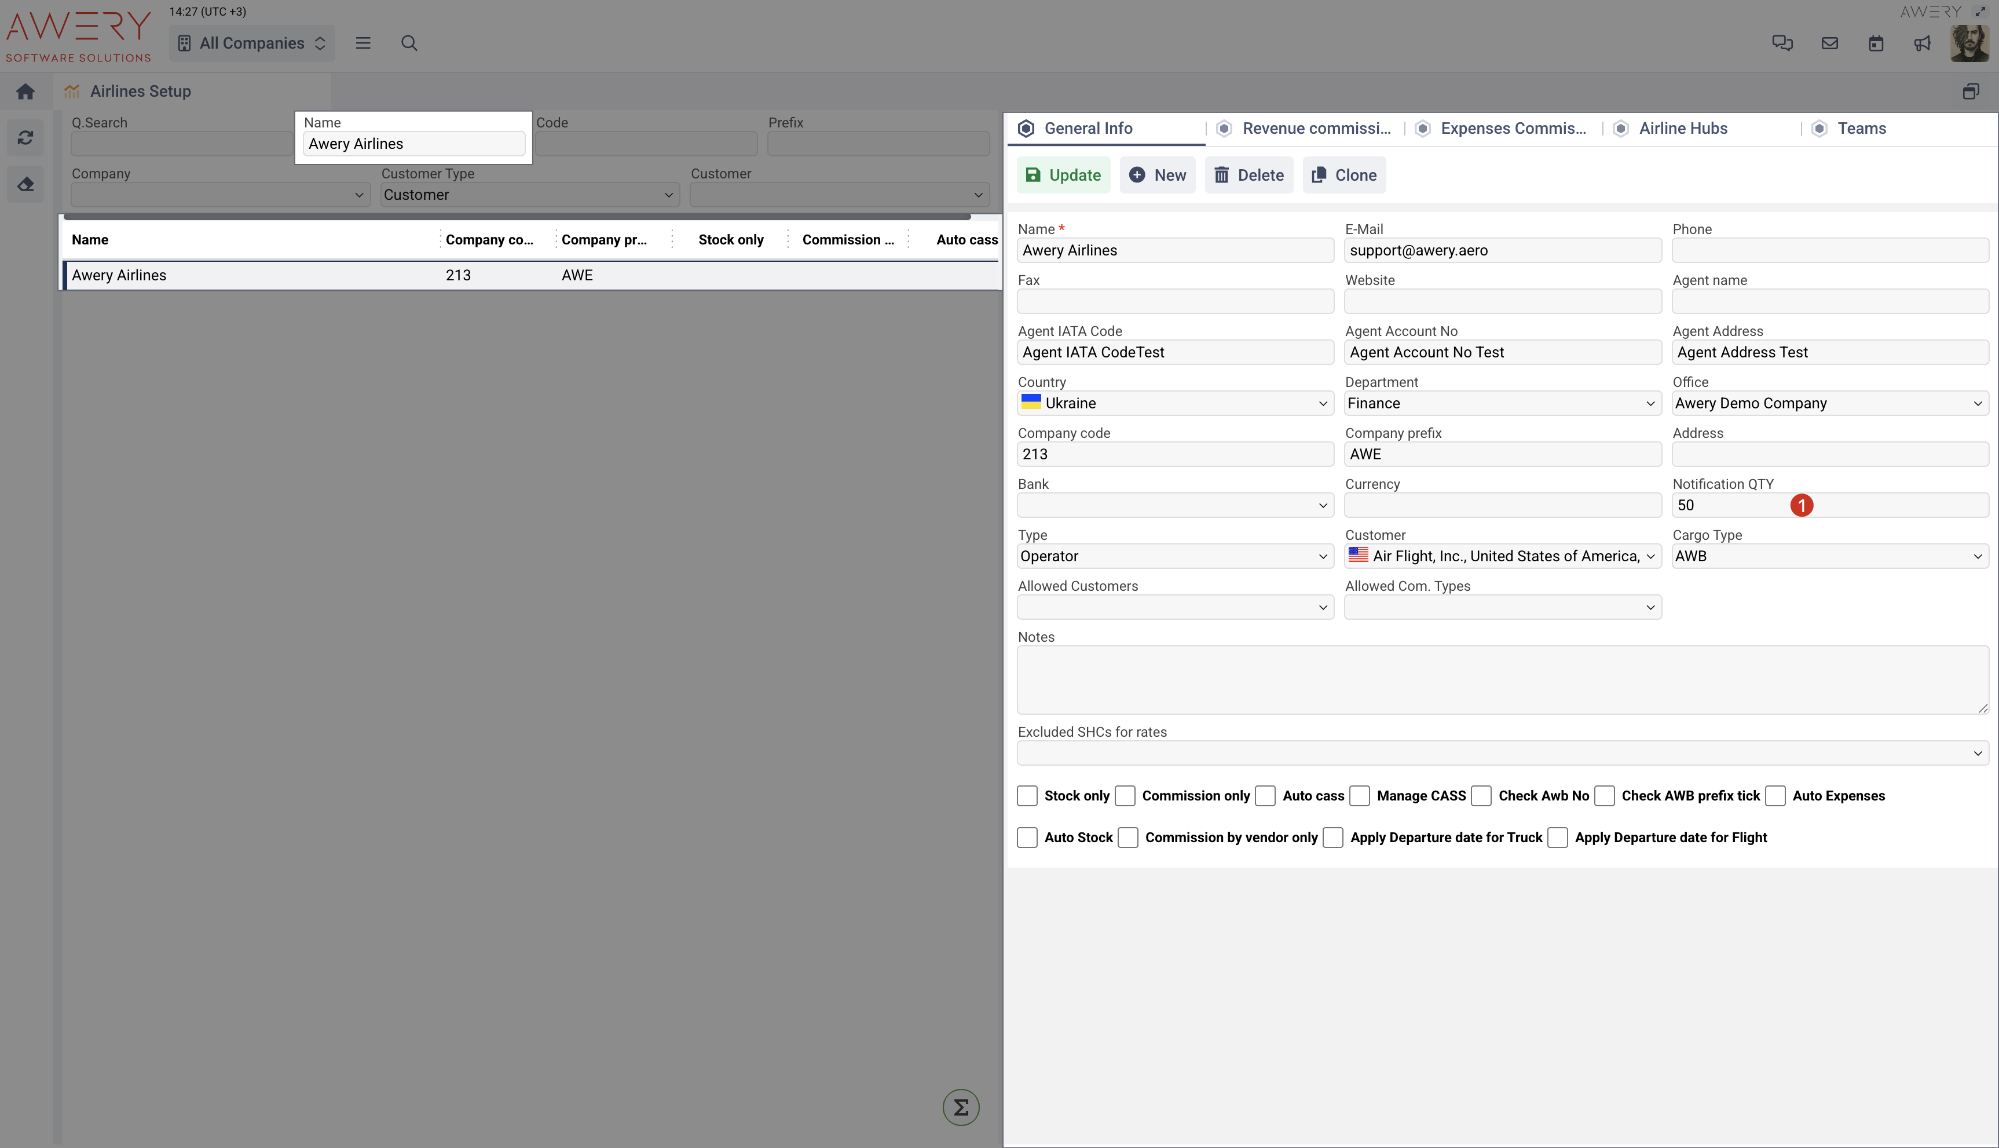This screenshot has width=1999, height=1148.
Task: Open the Teams tab
Action: click(1861, 129)
